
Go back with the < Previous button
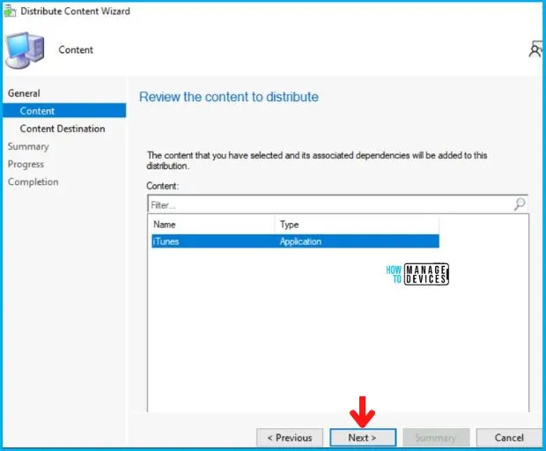coord(290,438)
